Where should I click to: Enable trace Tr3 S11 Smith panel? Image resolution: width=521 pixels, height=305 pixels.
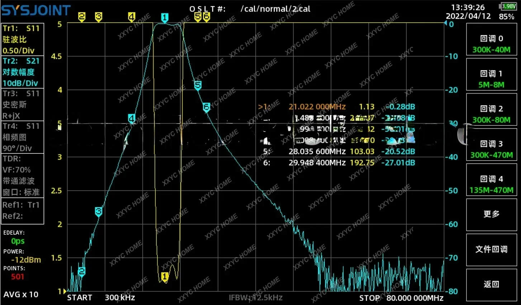point(22,104)
